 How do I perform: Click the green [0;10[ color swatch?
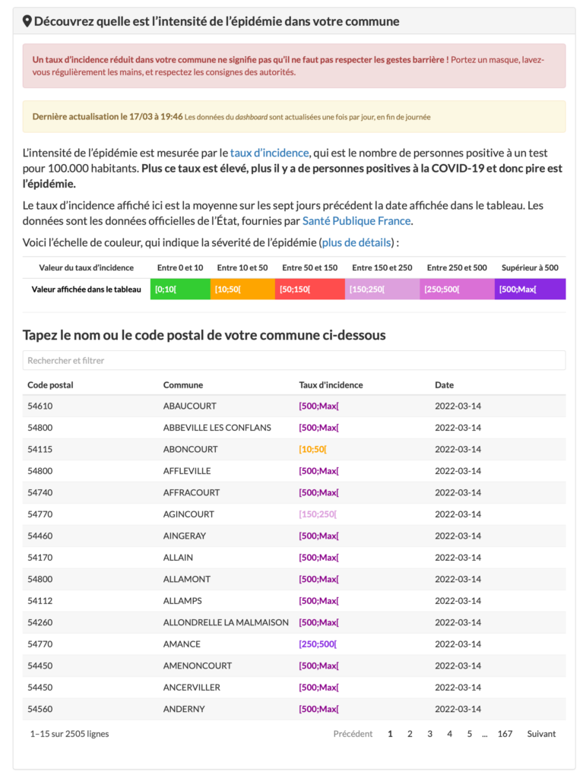[x=180, y=289]
